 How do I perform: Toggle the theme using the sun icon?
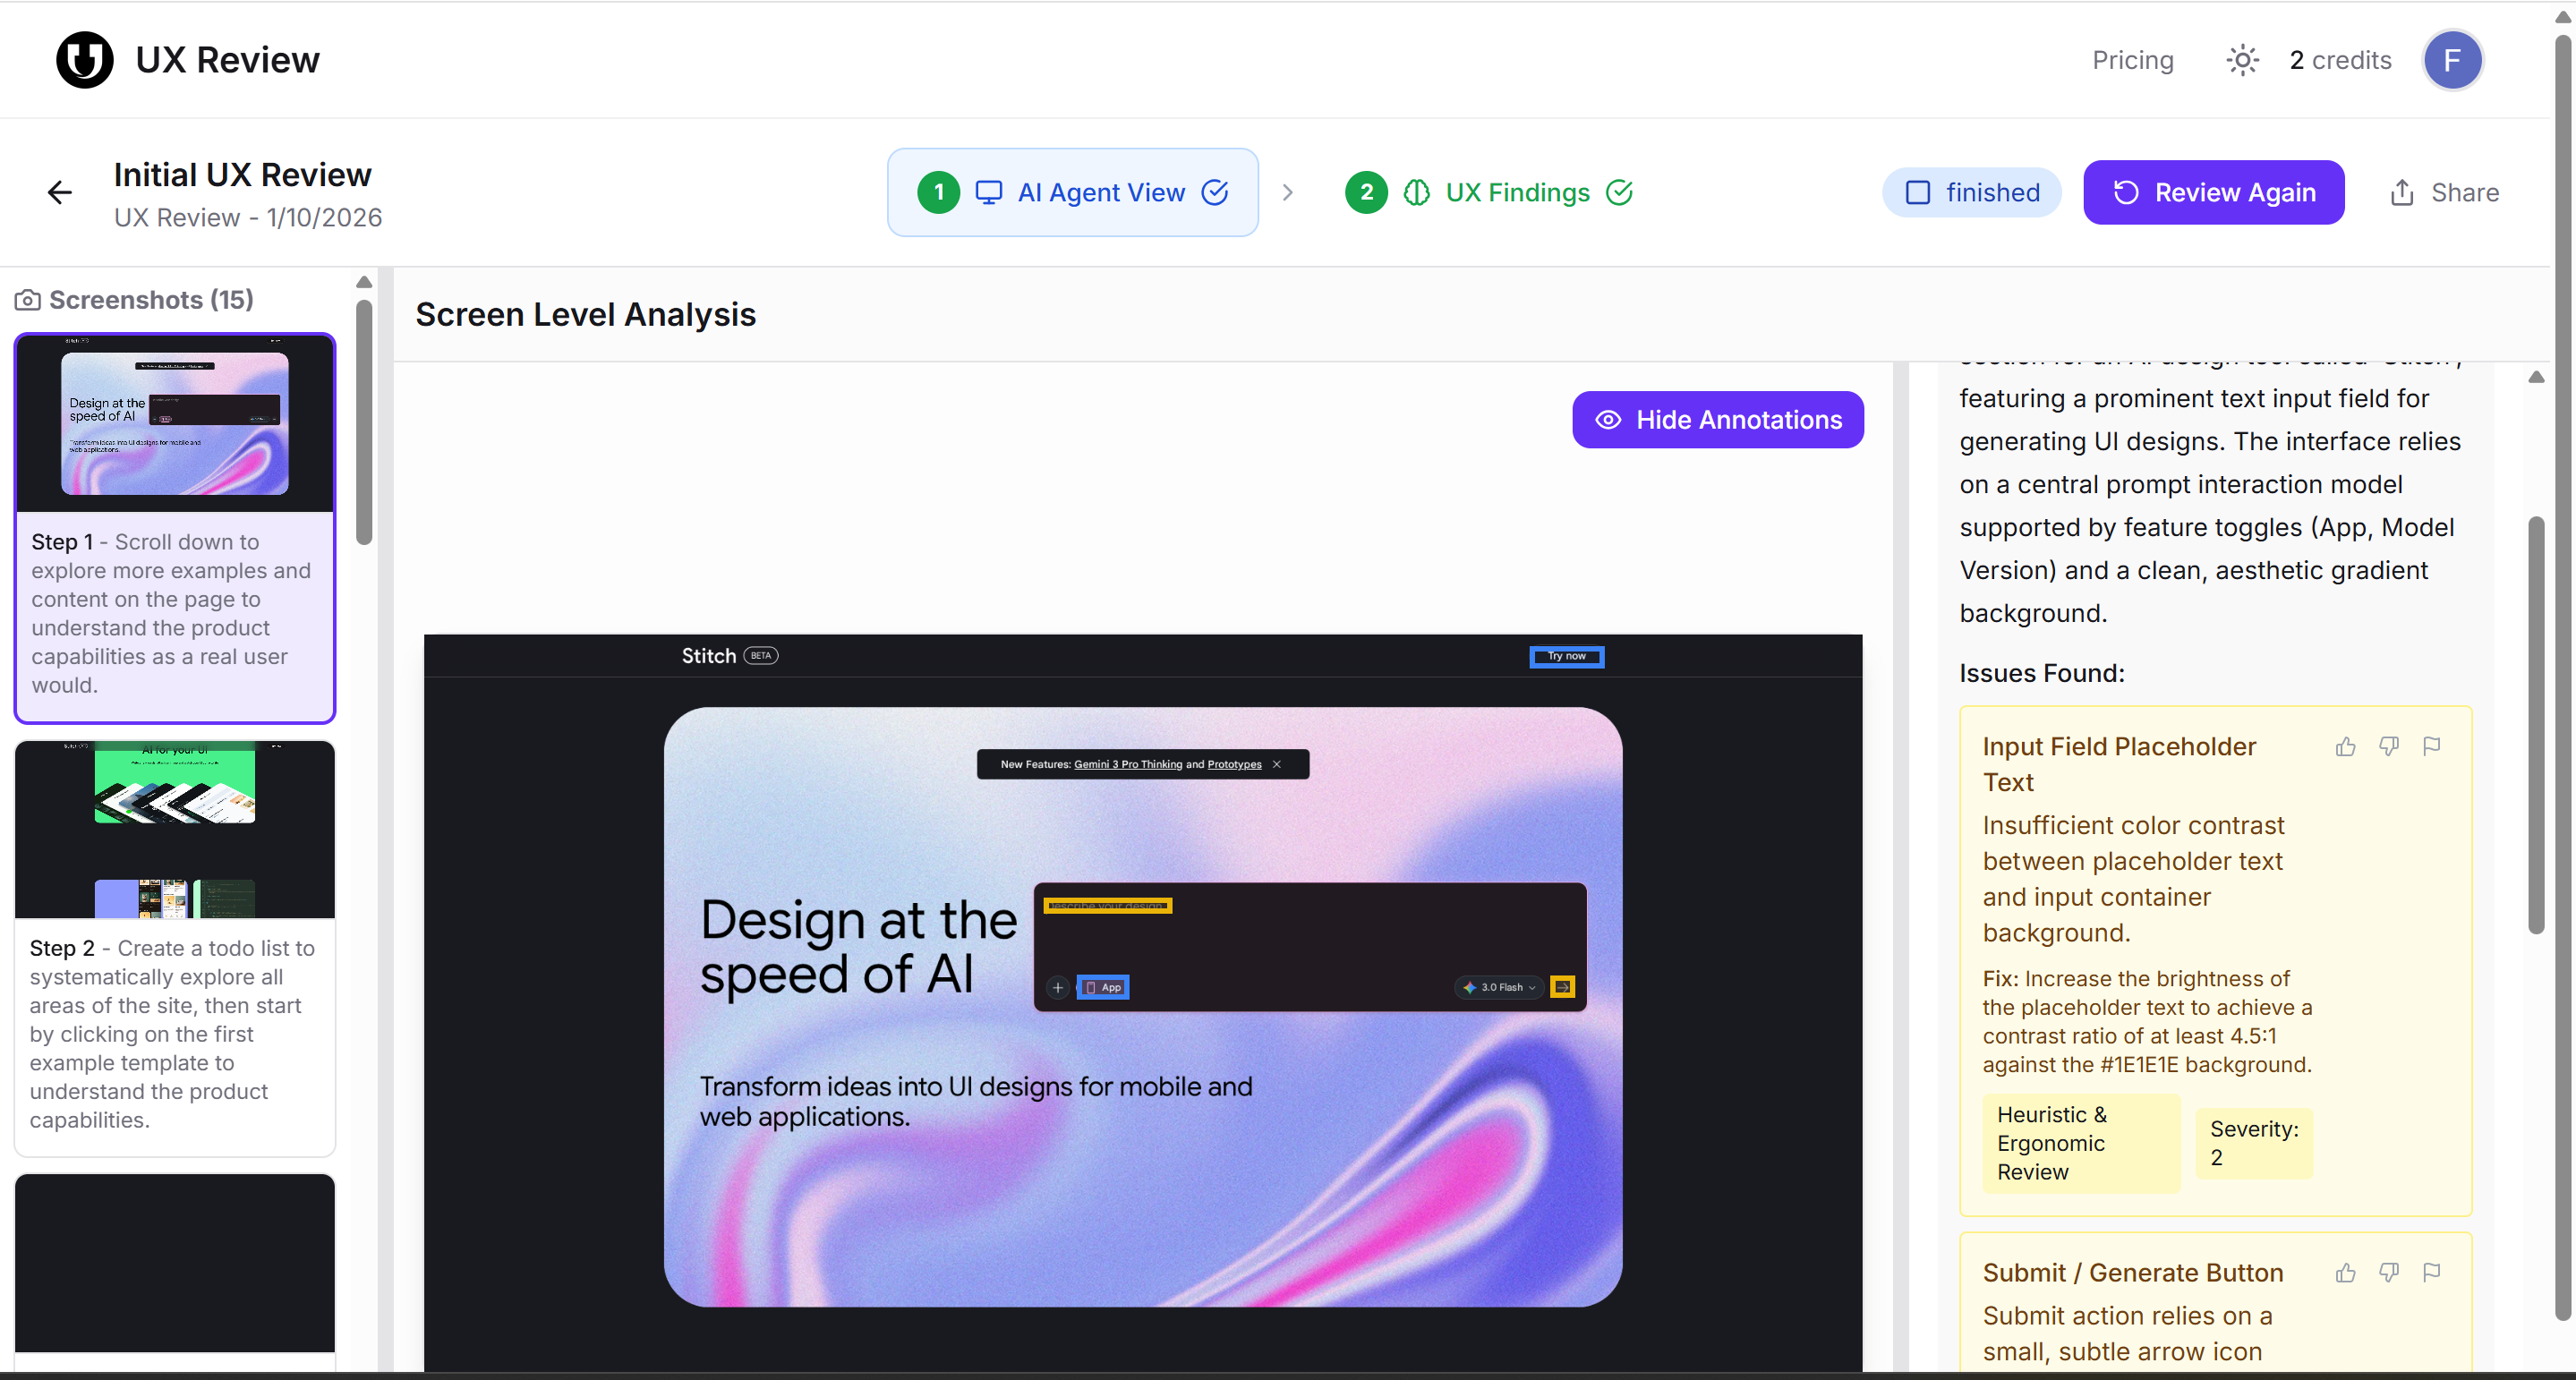coord(2242,60)
